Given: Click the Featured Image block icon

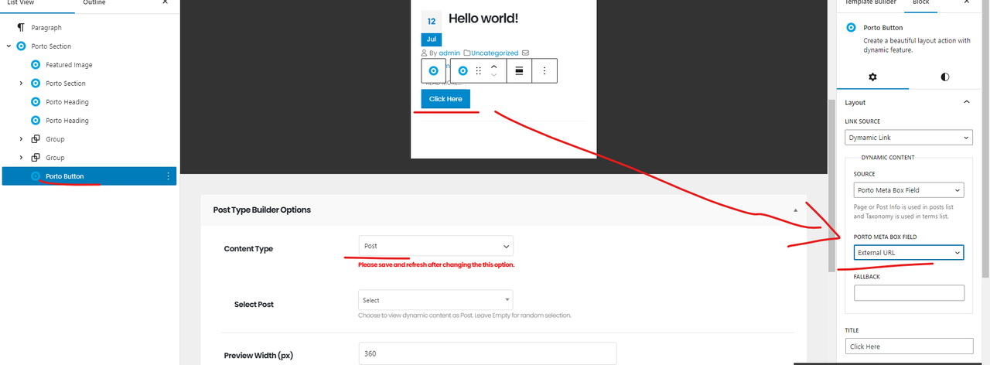Looking at the screenshot, I should (36, 65).
